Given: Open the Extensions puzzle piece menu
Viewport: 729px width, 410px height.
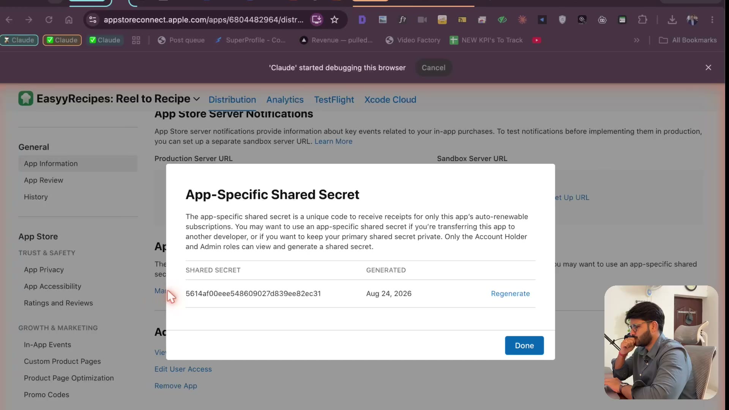Looking at the screenshot, I should click(642, 20).
